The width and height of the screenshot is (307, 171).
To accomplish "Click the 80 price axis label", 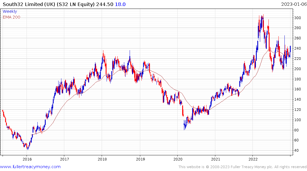I will tap(297, 130).
